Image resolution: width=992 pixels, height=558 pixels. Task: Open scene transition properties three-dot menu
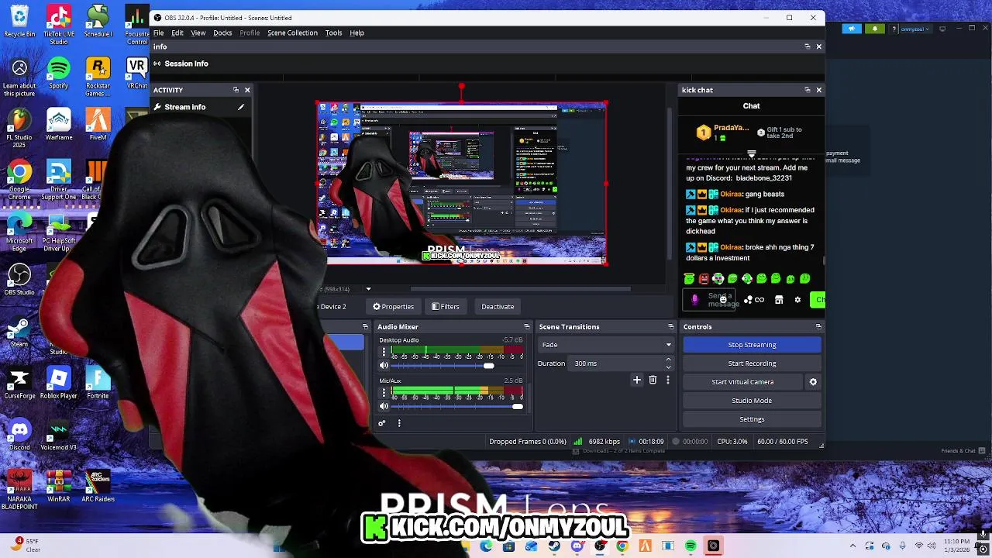point(667,380)
